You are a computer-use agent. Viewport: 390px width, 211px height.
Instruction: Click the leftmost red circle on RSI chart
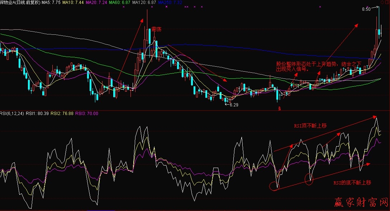pyautogui.click(x=274, y=186)
